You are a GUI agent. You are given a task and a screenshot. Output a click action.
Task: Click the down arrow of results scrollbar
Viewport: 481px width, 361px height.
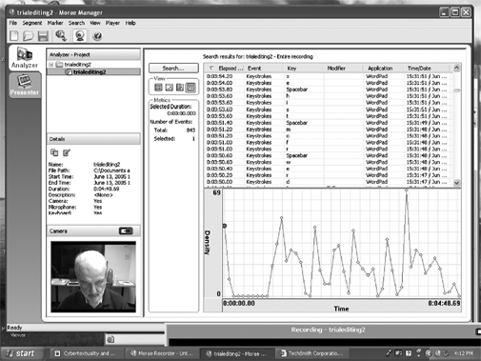[456, 183]
